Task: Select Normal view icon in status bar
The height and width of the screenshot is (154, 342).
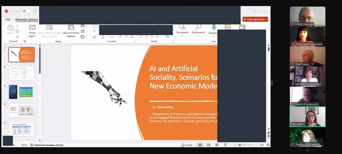Action: pos(200,145)
